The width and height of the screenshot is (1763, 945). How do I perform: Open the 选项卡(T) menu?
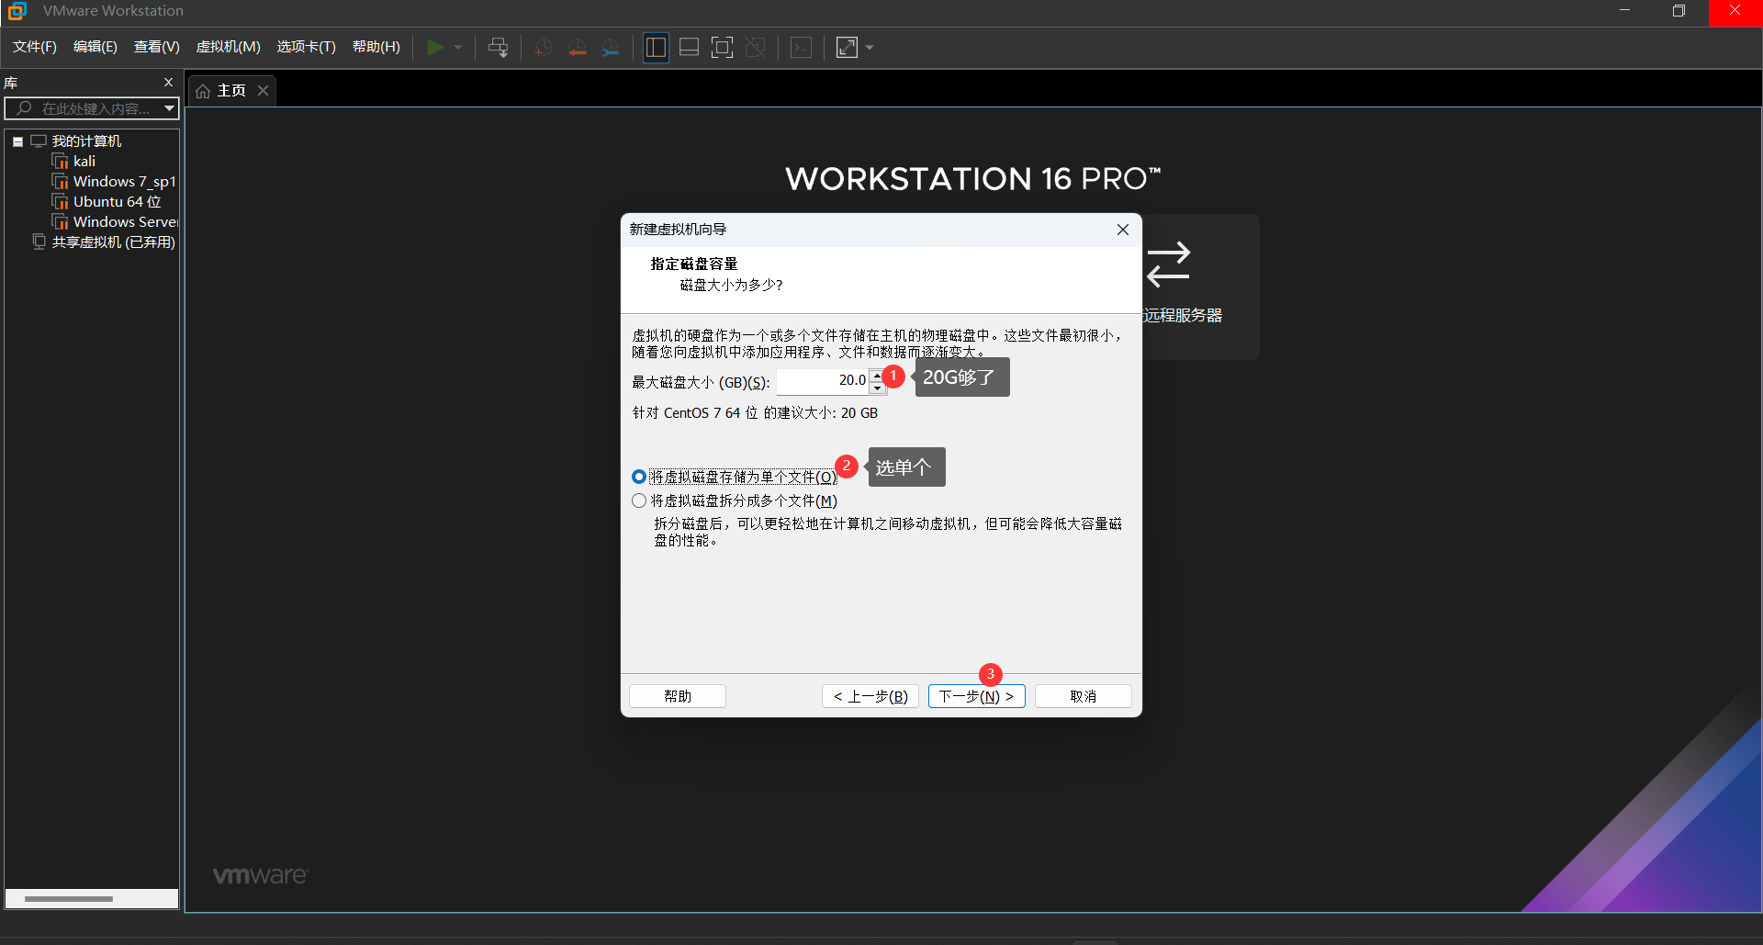coord(307,47)
